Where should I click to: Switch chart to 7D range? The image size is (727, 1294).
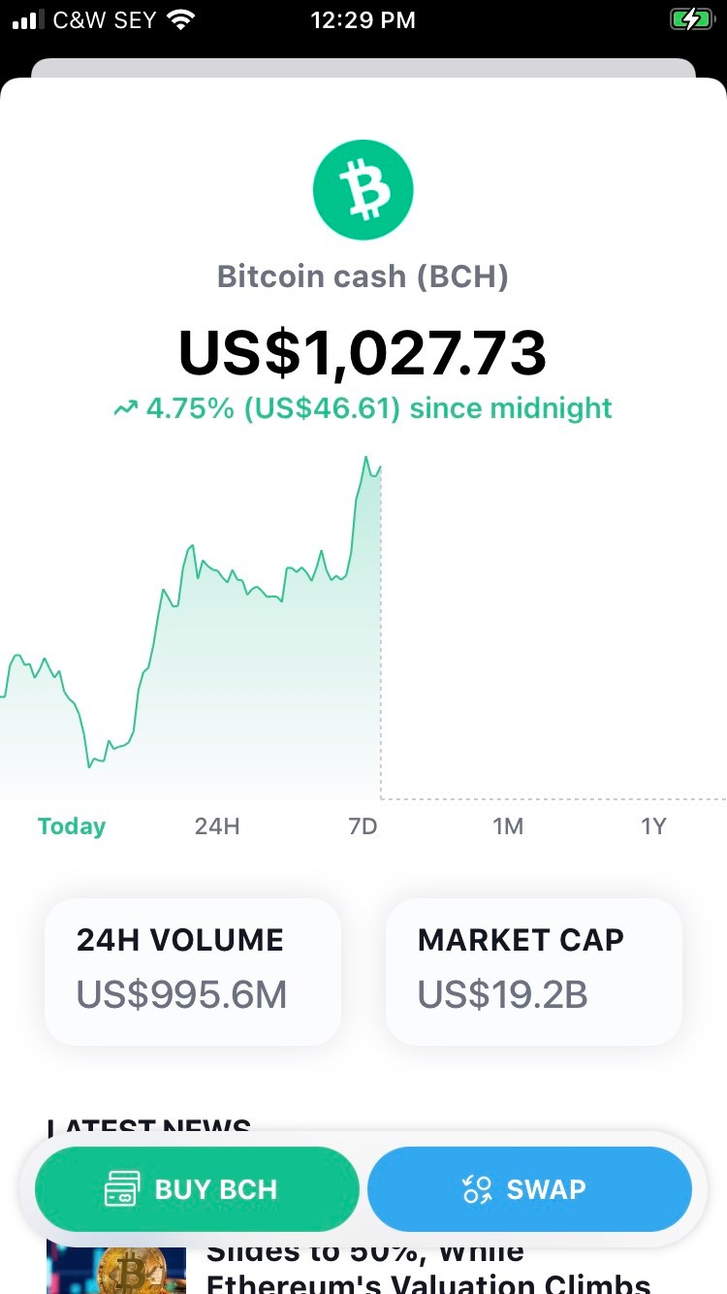click(363, 826)
